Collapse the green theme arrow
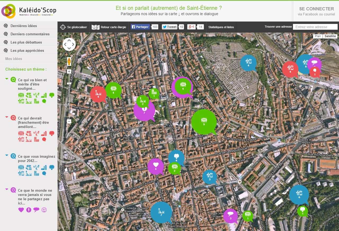339x231 pixels. [x=7, y=79]
